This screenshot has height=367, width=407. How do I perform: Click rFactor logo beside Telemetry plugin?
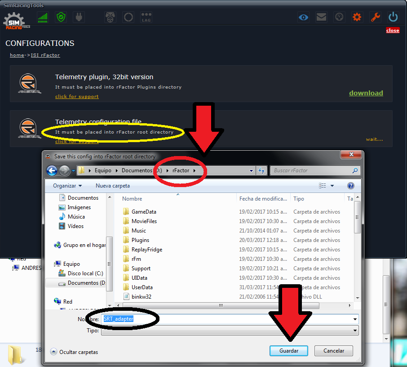(29, 84)
